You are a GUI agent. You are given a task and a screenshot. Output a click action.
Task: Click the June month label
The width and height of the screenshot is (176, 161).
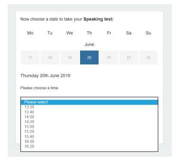tap(89, 44)
